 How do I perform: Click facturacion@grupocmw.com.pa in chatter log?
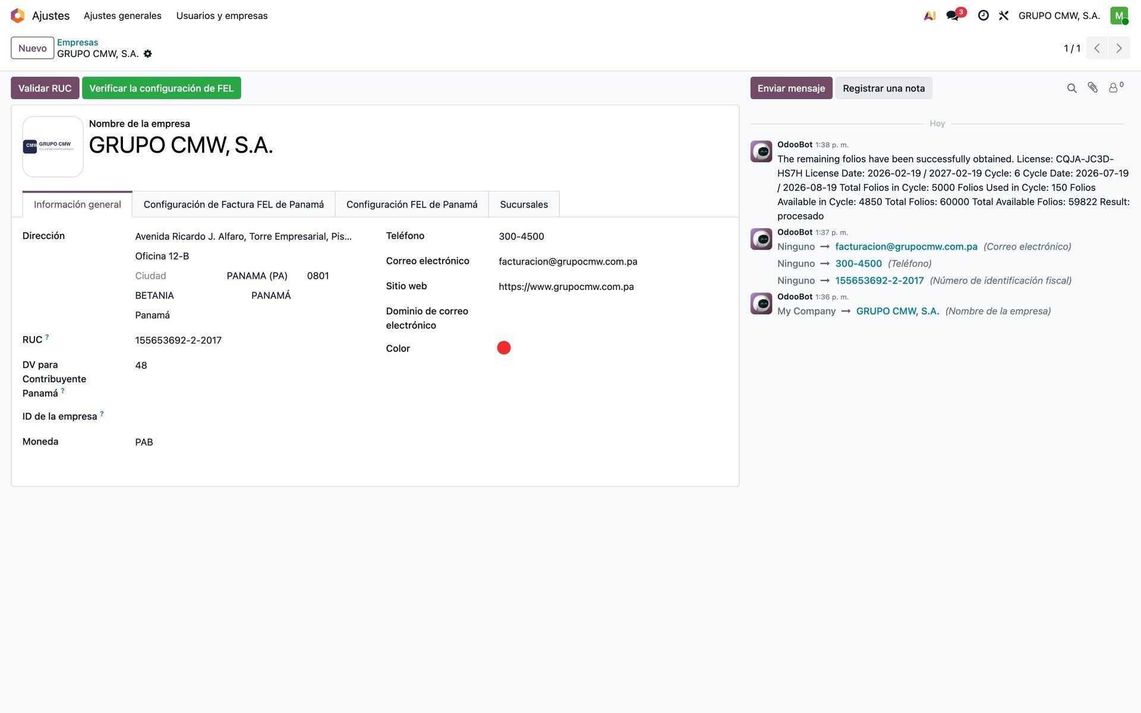coord(906,247)
